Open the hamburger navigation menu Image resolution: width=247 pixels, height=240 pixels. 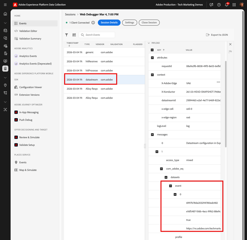(5, 5)
